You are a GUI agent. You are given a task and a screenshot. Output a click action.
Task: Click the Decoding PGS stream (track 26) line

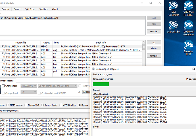130,99
